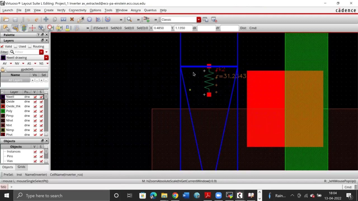Select the Copy tool icon
Viewport: 358px width, 201px height.
55,20
